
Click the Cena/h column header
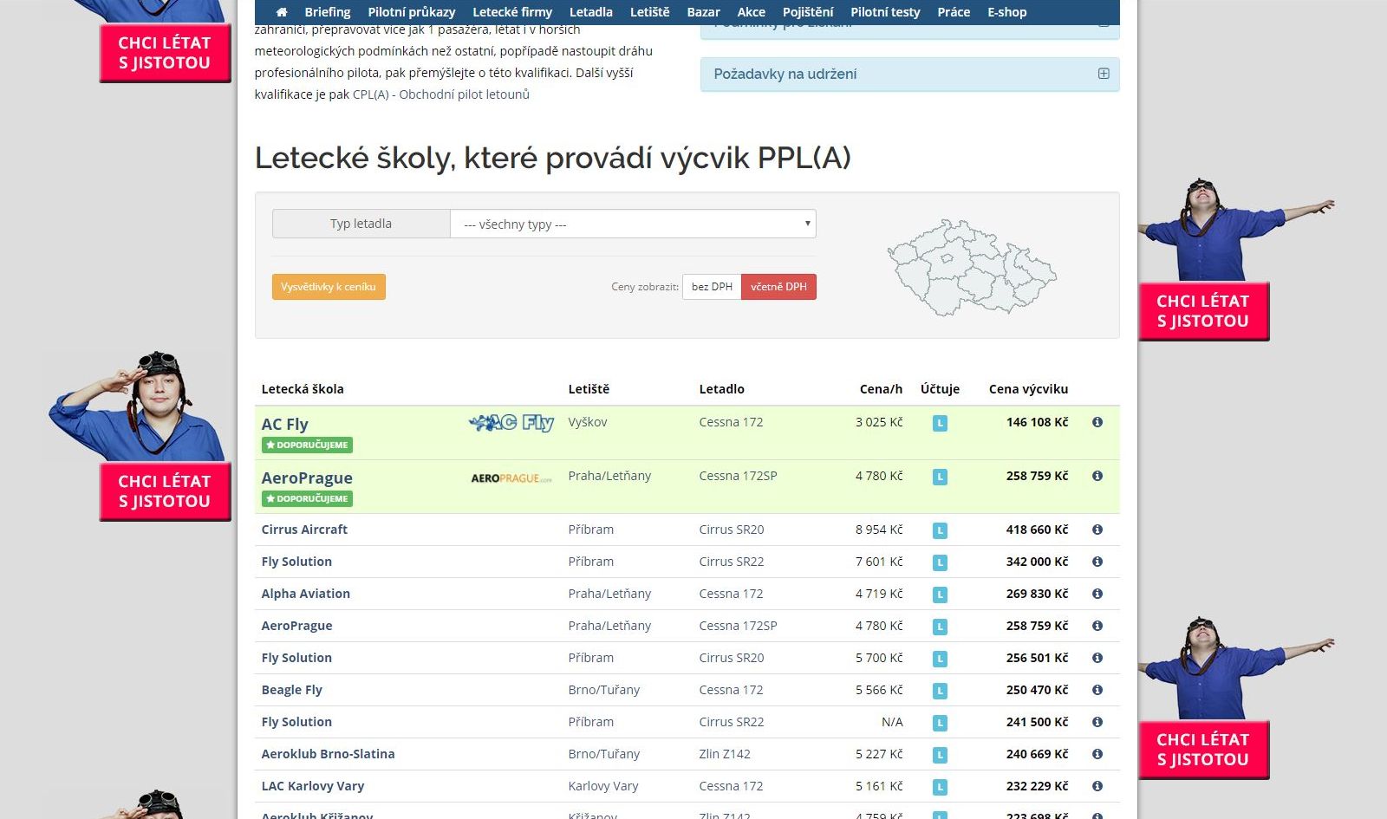tap(881, 389)
